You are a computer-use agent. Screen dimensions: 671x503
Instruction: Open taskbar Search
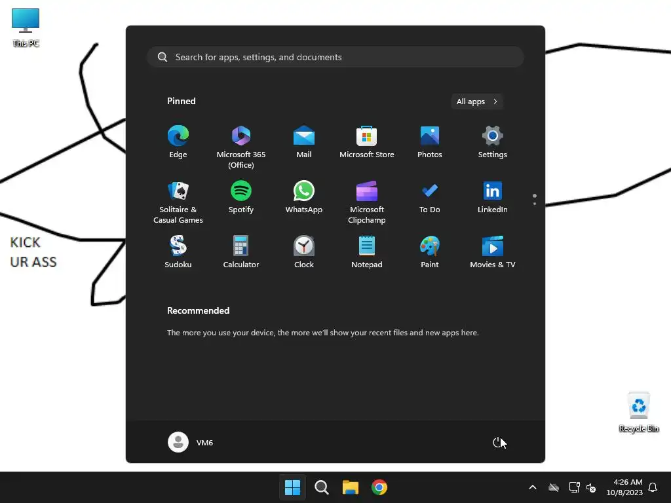pyautogui.click(x=321, y=487)
